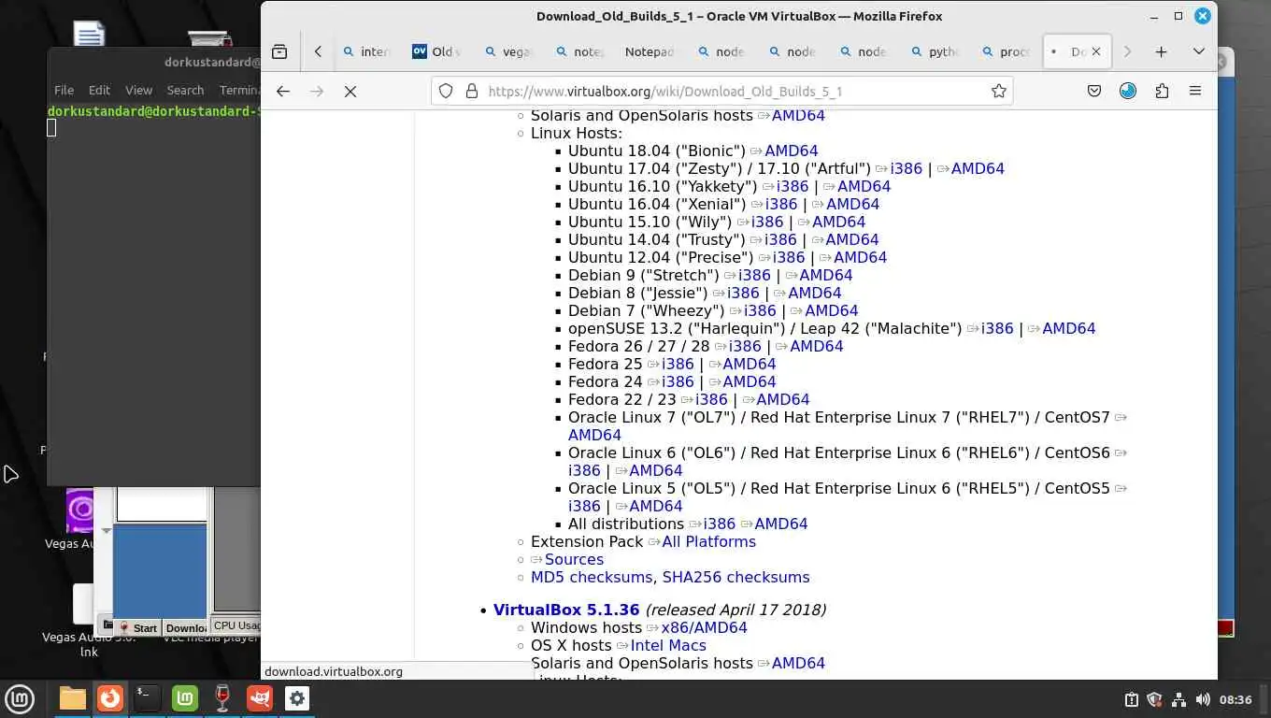
Task: Click AMD64 link for Ubuntu 12.04 Precise
Action: [x=860, y=257]
